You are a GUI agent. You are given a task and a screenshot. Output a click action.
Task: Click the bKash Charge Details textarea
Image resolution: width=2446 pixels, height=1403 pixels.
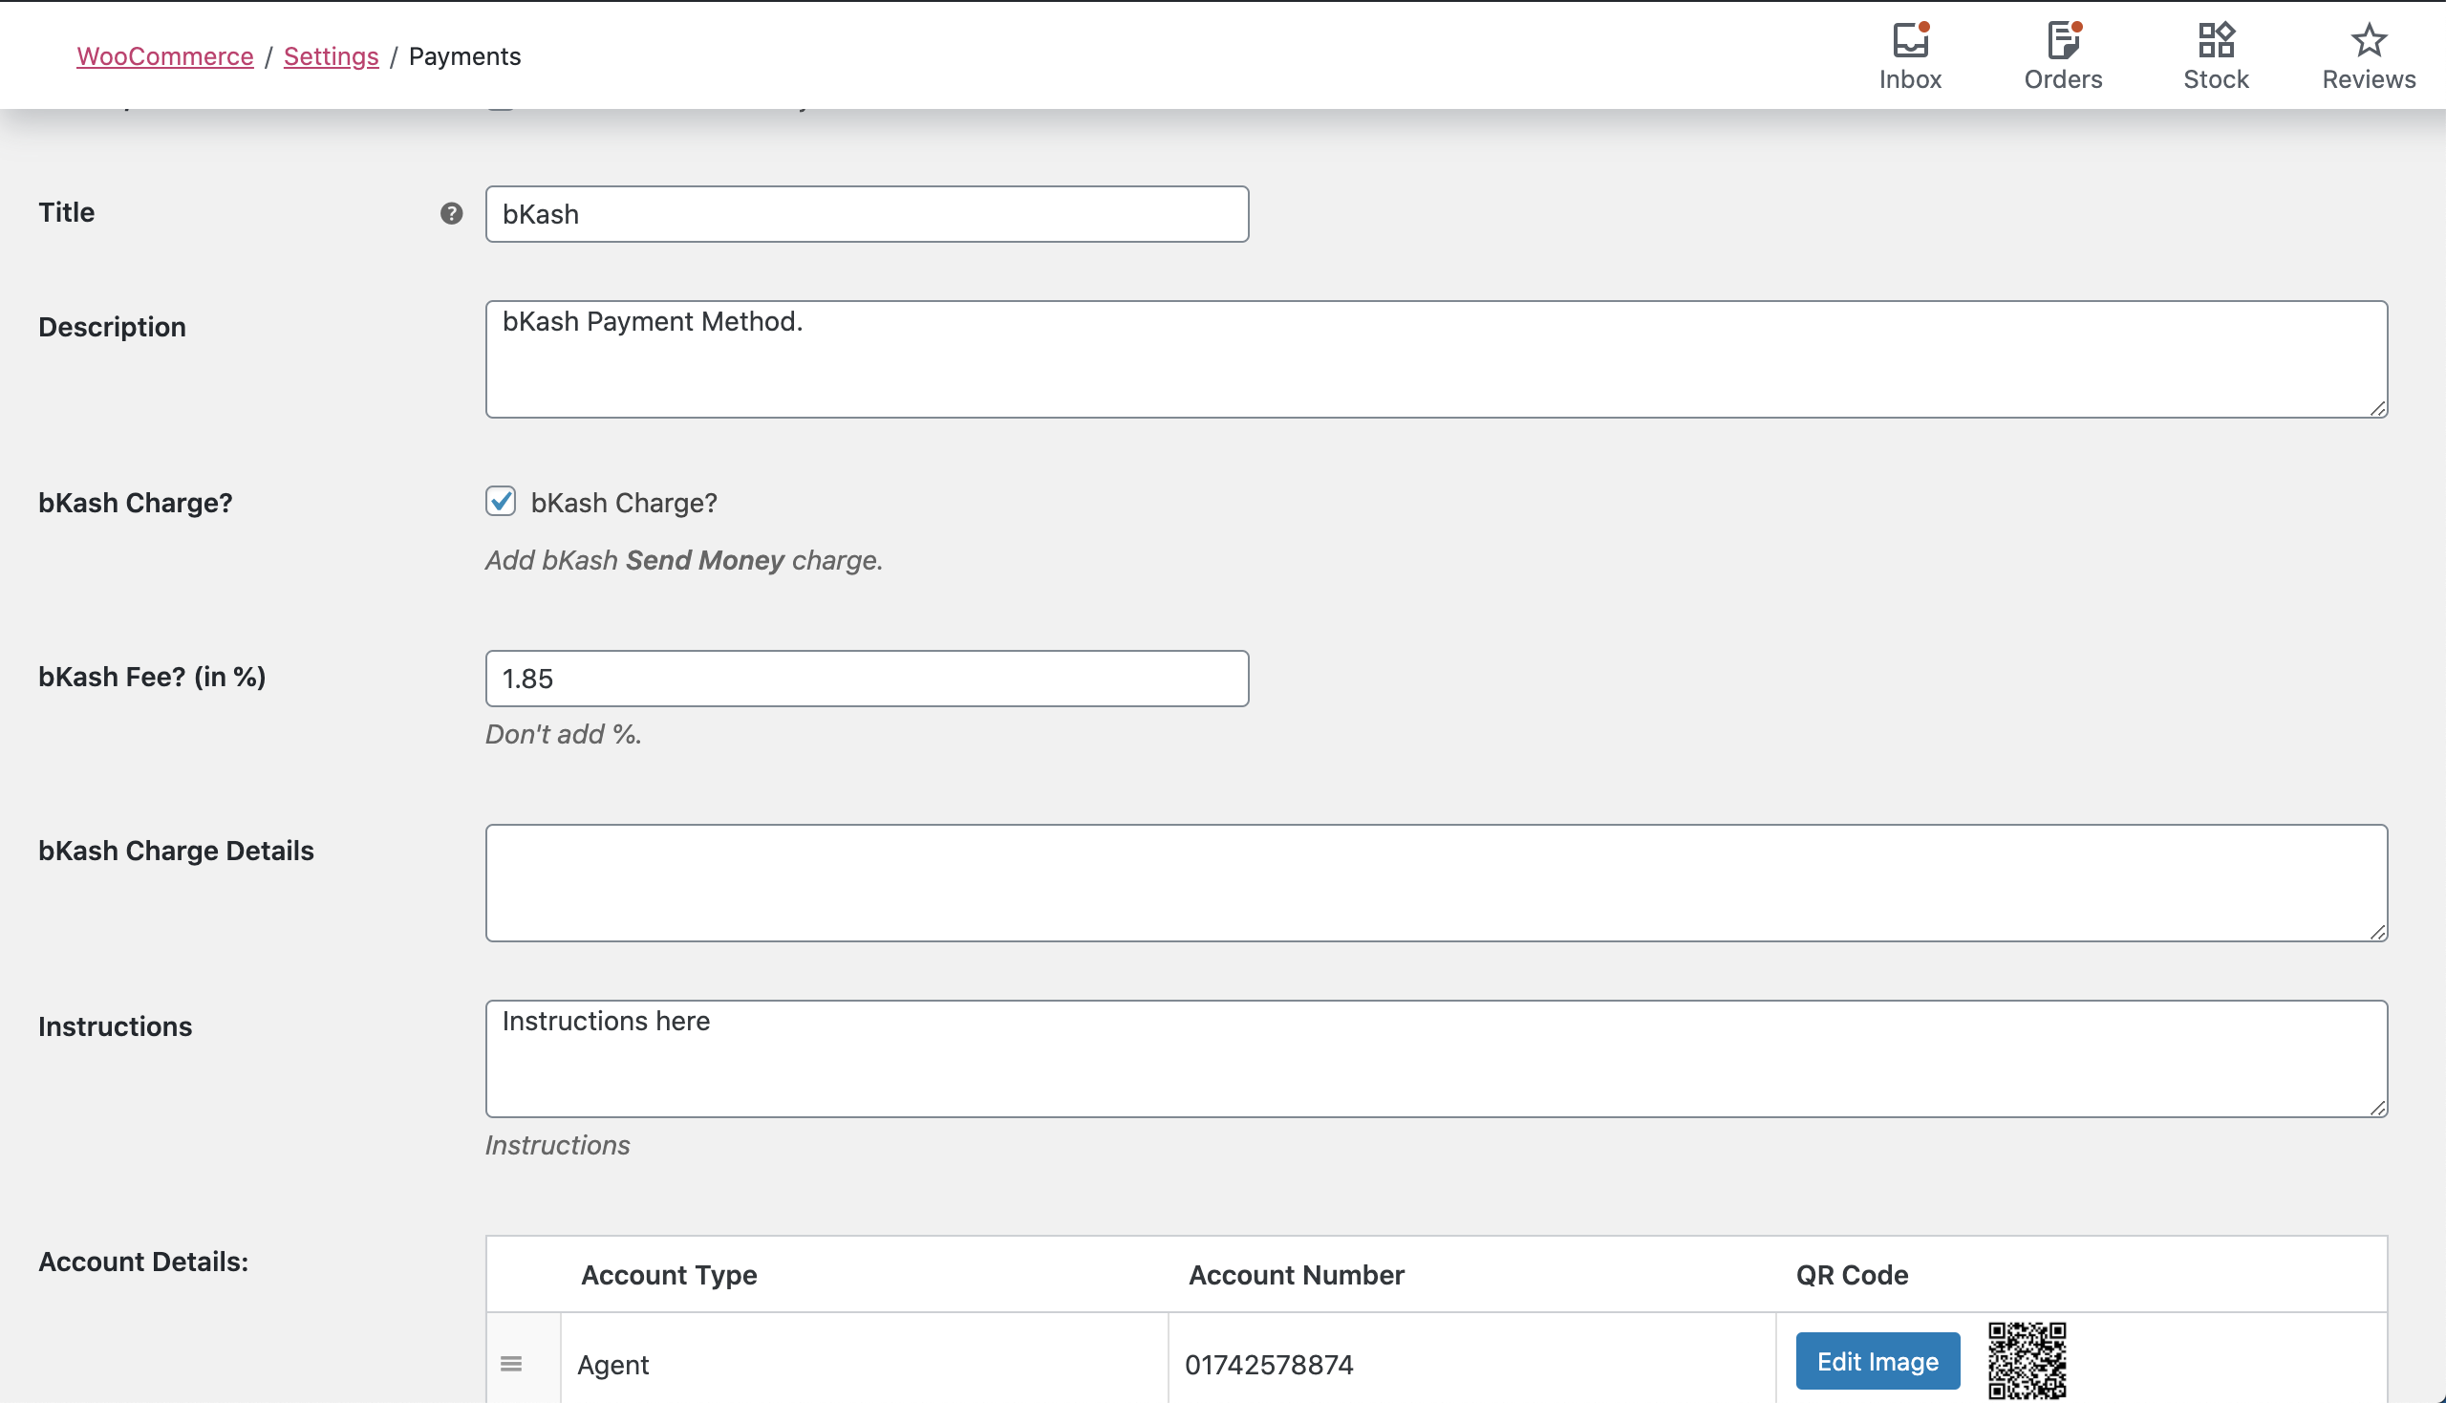(x=1435, y=882)
